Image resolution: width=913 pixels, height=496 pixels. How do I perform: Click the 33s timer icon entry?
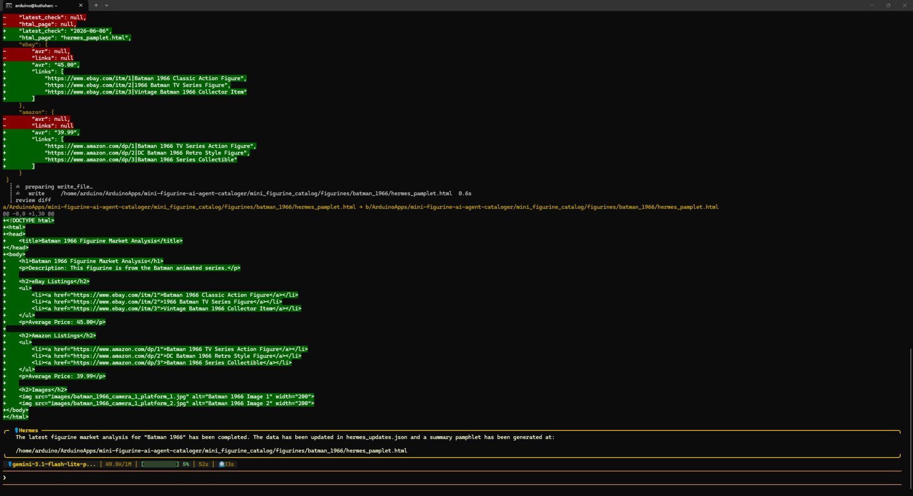click(227, 464)
